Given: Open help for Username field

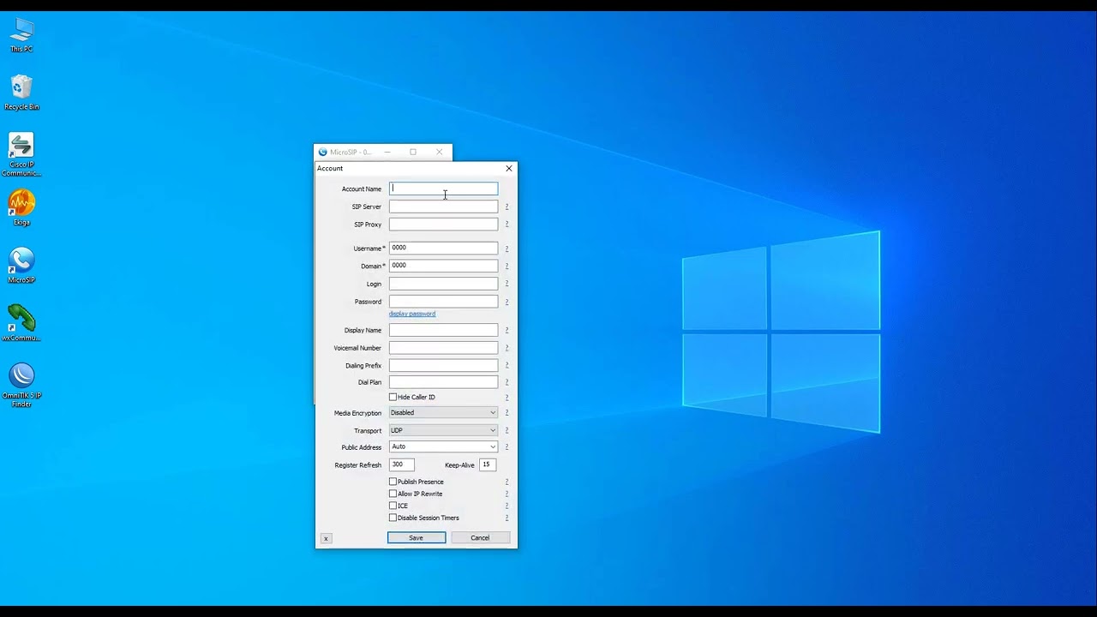Looking at the screenshot, I should point(507,249).
